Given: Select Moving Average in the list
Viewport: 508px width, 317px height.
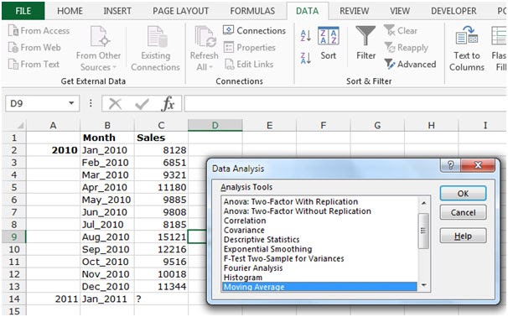Looking at the screenshot, I should (319, 287).
